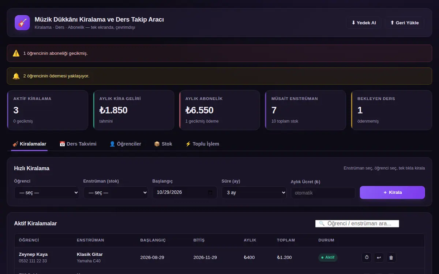Click the Durum column header
The width and height of the screenshot is (439, 274).
click(x=326, y=240)
